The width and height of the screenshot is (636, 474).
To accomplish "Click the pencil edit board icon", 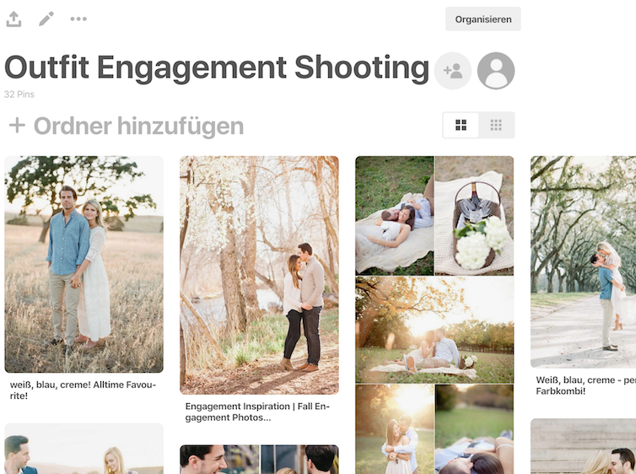I will tap(46, 19).
